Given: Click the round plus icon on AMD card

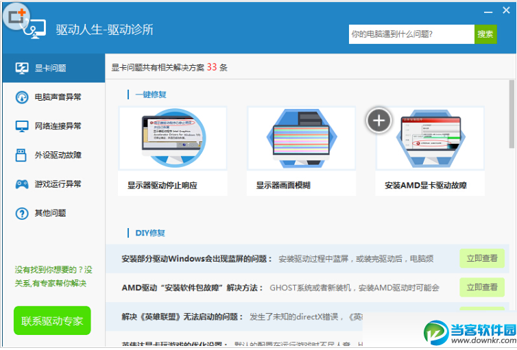Looking at the screenshot, I should [x=378, y=121].
